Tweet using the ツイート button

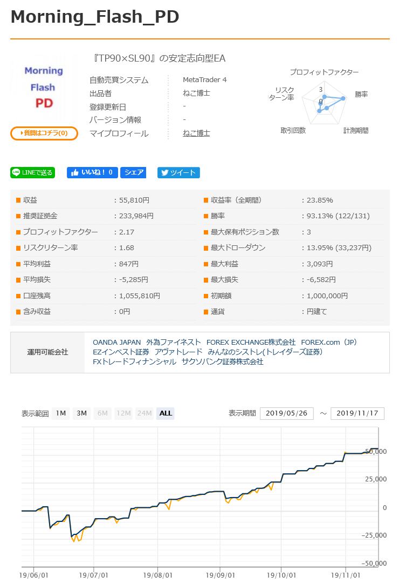pyautogui.click(x=178, y=172)
